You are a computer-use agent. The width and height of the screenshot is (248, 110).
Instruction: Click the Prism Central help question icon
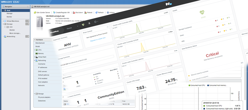tap(107, 27)
